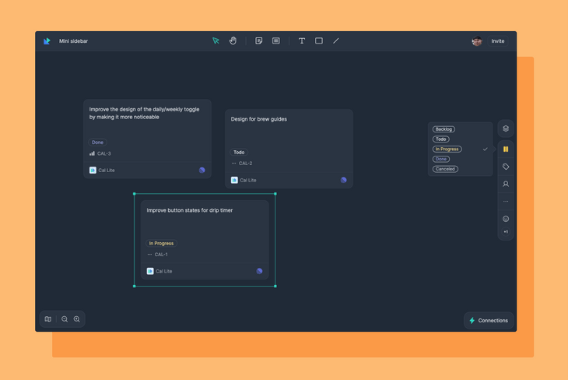This screenshot has width=568, height=380.
Task: Choose Todo status in the dropdown list
Action: coord(441,139)
